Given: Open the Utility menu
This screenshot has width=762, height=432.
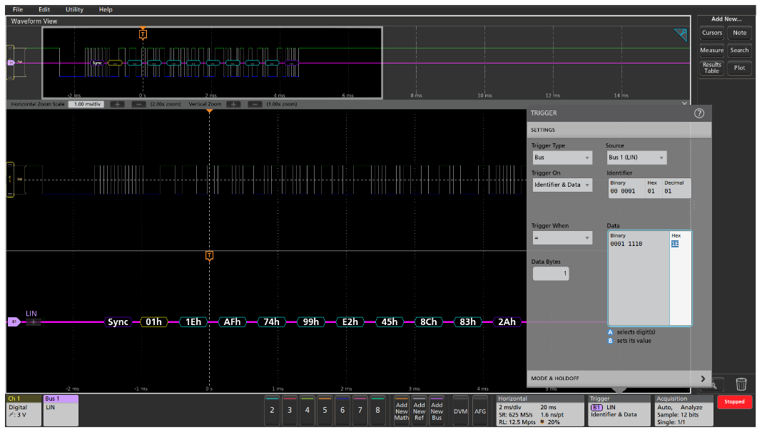Looking at the screenshot, I should 73,9.
